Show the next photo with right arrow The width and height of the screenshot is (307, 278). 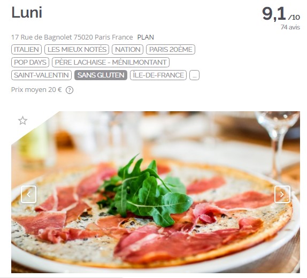tap(282, 194)
